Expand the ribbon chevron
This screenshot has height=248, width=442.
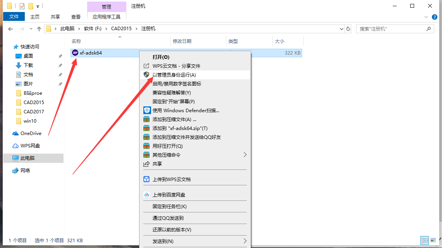point(426,17)
